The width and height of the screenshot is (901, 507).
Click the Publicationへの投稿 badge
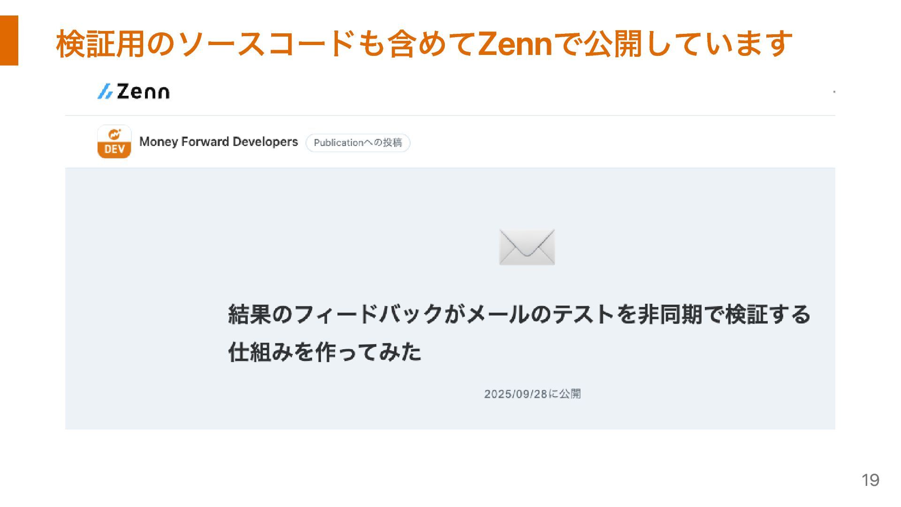[358, 143]
